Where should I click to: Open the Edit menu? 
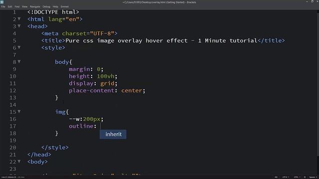coord(10,6)
